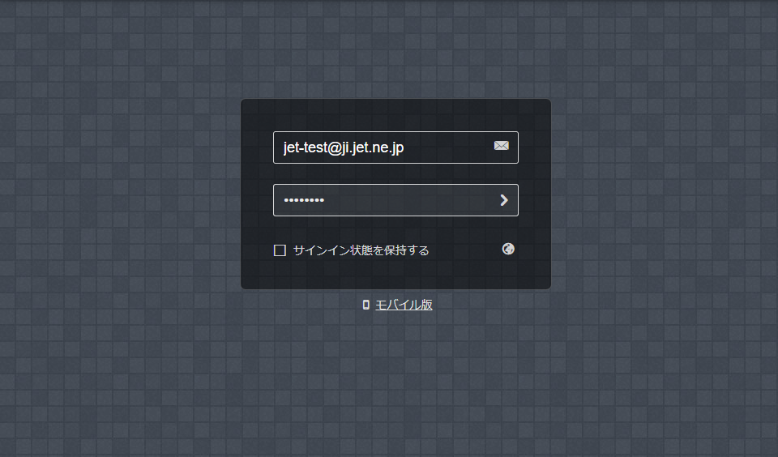Screen dimensions: 778x457
Task: Submit sign-in with the arrow button
Action: click(504, 200)
